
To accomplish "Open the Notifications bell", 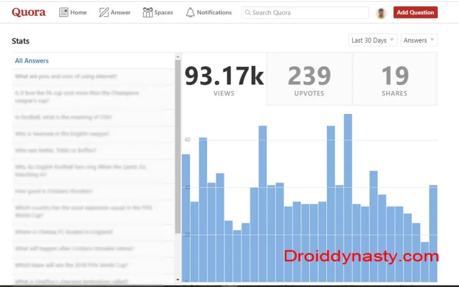I will tap(209, 12).
